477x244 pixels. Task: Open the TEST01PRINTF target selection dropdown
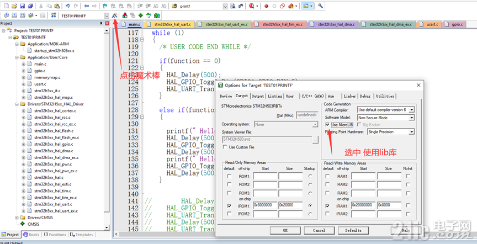click(107, 15)
